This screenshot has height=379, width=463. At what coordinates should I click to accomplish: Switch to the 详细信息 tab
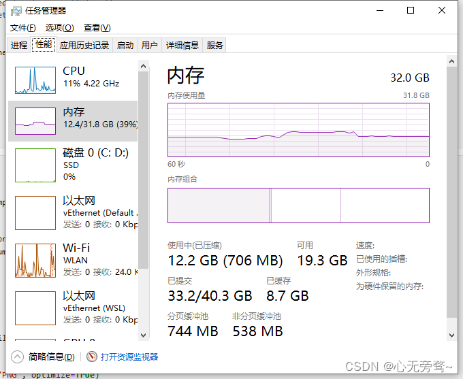click(x=182, y=45)
